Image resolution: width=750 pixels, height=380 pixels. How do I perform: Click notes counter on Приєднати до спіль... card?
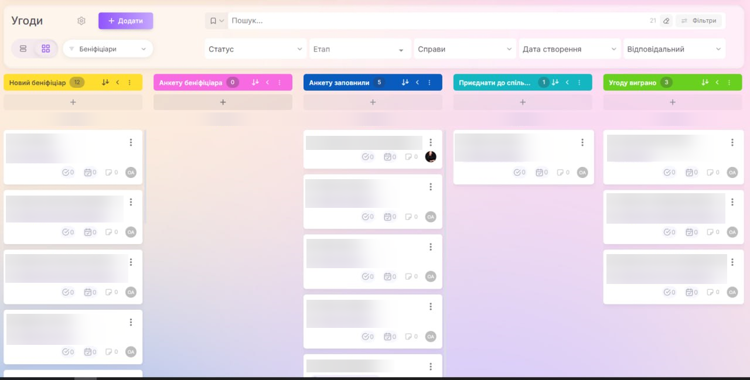[563, 172]
